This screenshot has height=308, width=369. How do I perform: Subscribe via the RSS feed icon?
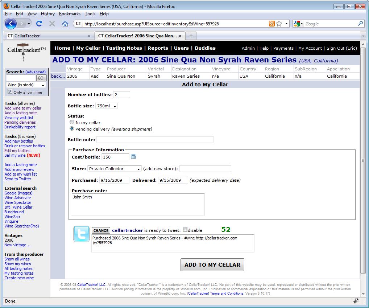point(272,24)
